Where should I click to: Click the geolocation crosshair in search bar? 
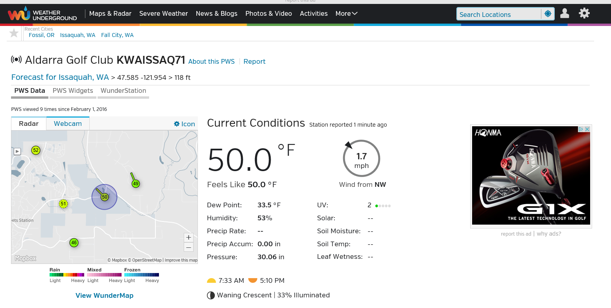(x=548, y=13)
